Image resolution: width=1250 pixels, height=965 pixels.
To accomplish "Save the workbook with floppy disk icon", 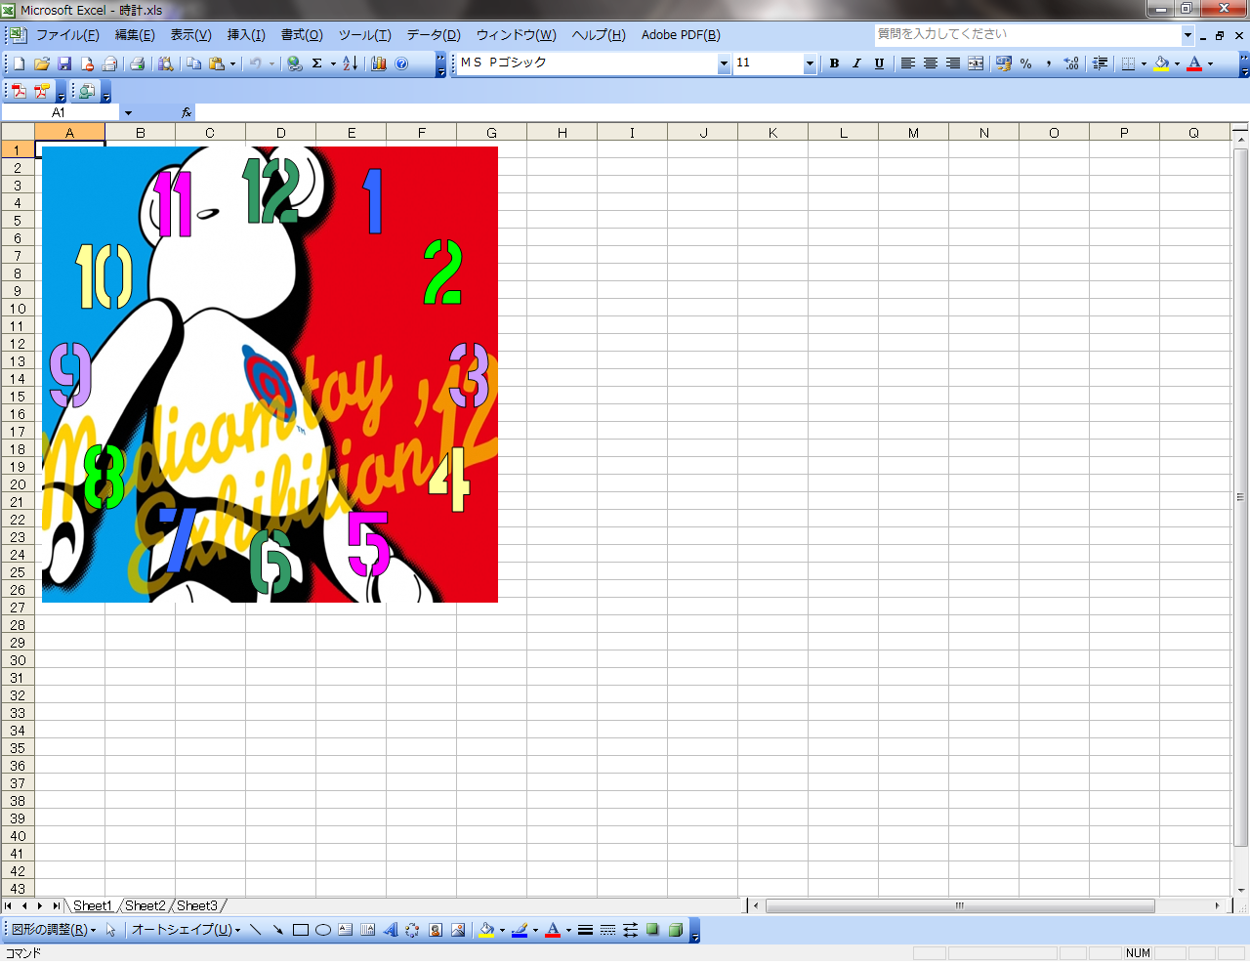I will point(64,63).
